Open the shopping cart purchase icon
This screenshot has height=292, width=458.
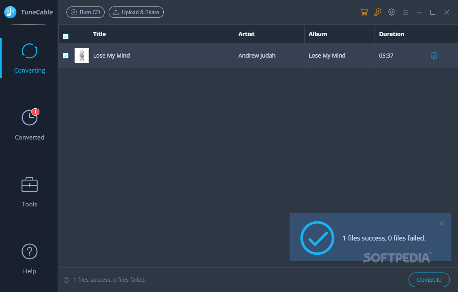pos(364,12)
